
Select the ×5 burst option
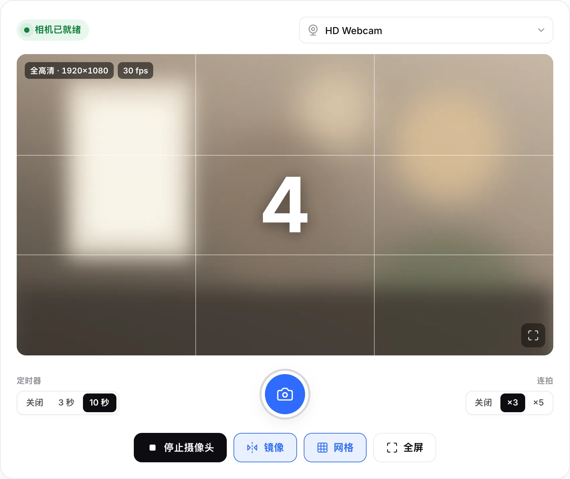[539, 403]
